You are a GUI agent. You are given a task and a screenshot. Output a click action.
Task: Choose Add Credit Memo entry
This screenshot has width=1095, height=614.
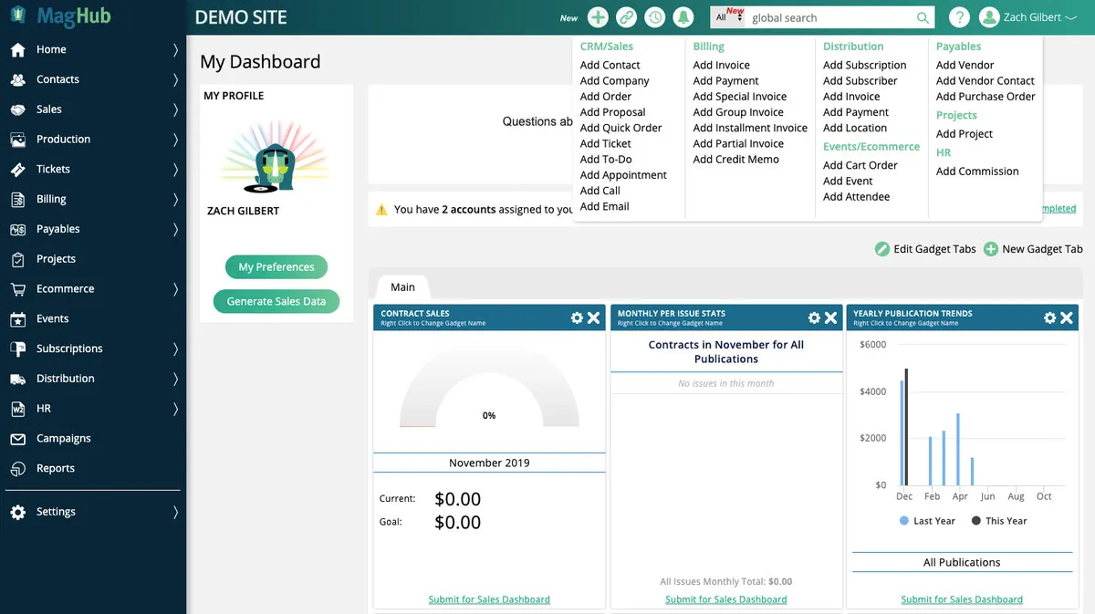coord(735,160)
